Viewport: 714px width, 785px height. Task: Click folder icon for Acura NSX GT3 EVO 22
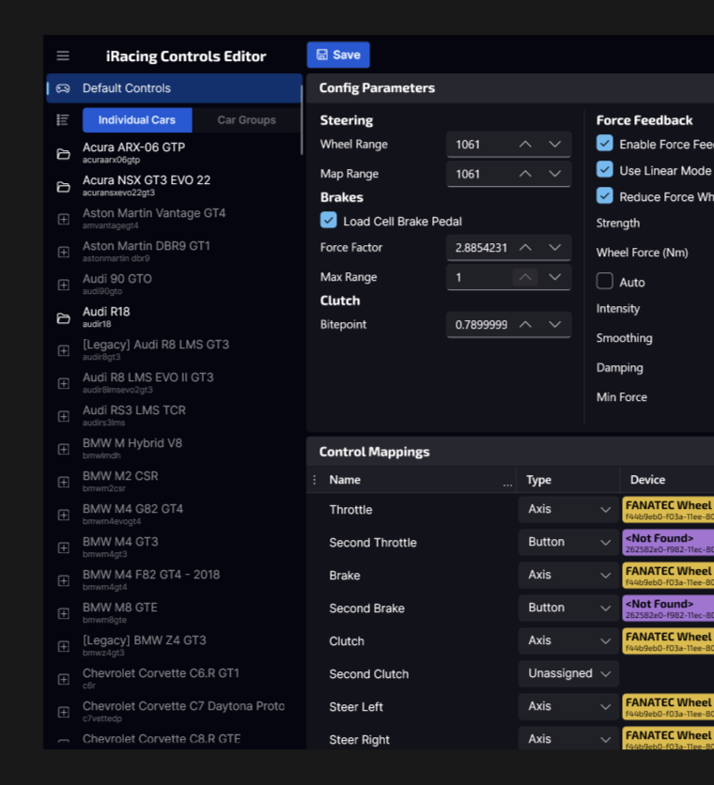[63, 187]
